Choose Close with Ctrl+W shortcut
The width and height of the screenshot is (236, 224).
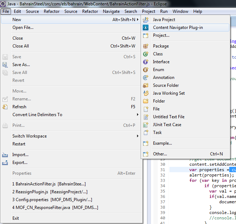pos(72,38)
